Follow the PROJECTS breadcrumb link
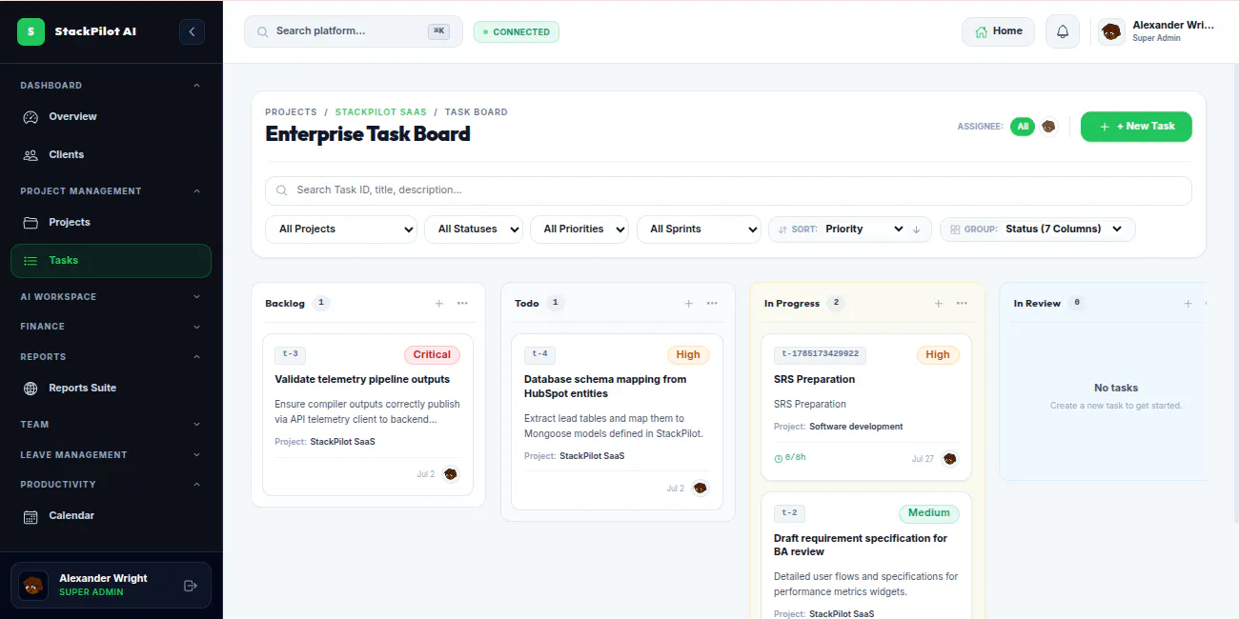This screenshot has height=619, width=1239. [x=292, y=112]
